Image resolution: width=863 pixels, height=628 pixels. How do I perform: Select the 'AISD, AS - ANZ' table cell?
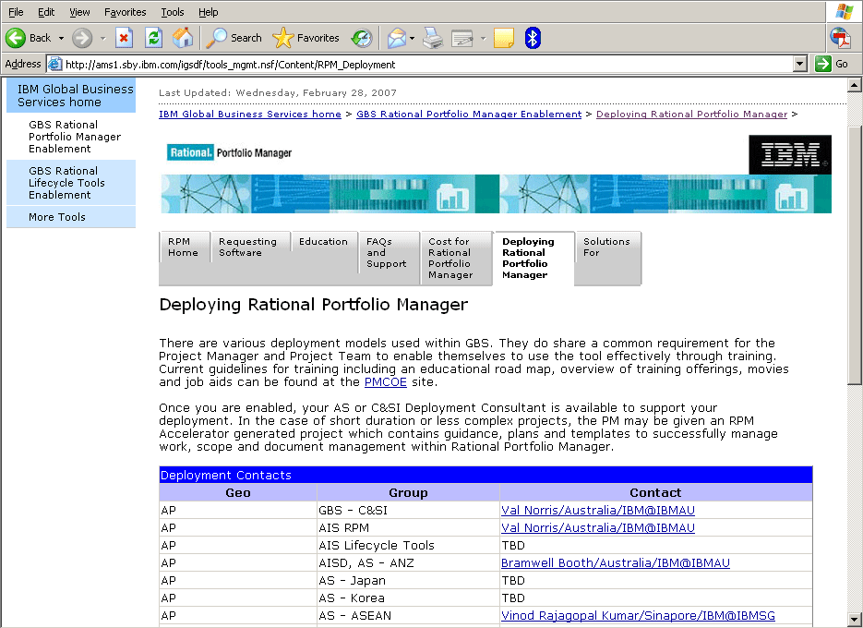click(x=408, y=563)
